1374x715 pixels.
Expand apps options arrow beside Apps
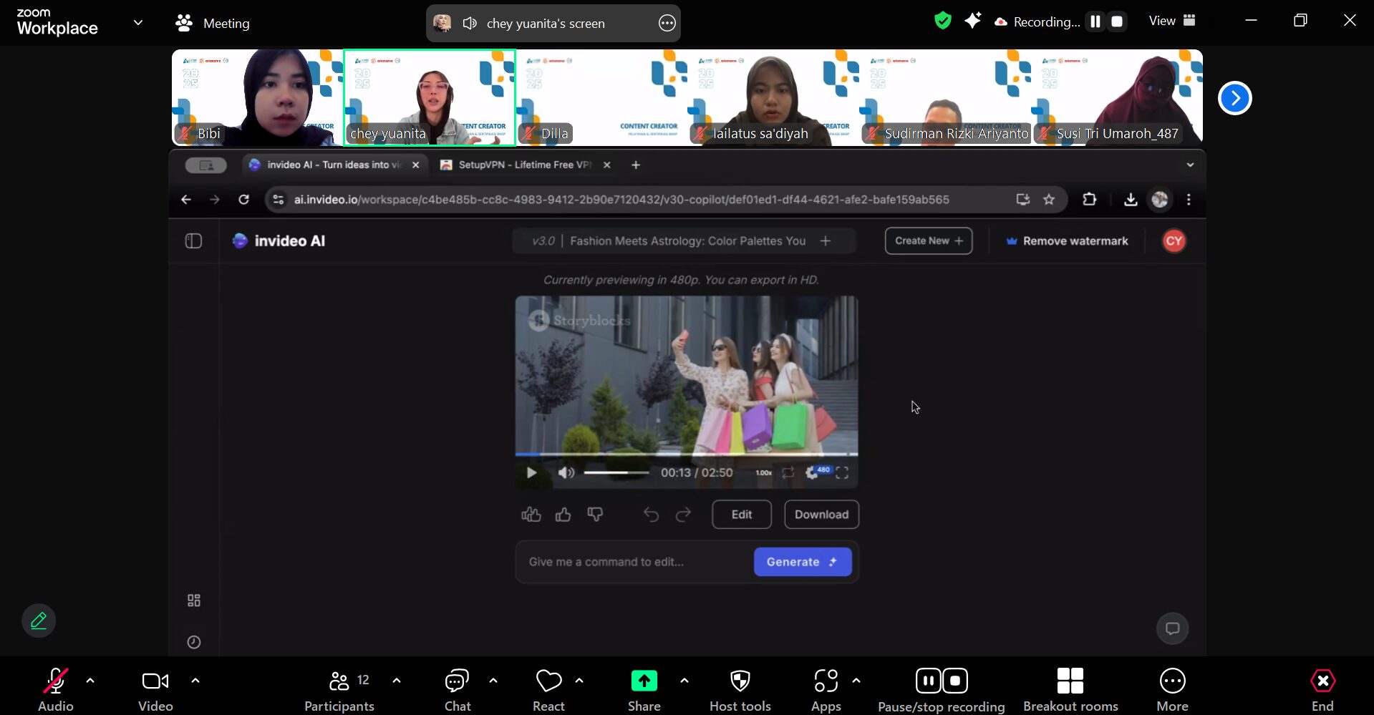click(856, 681)
